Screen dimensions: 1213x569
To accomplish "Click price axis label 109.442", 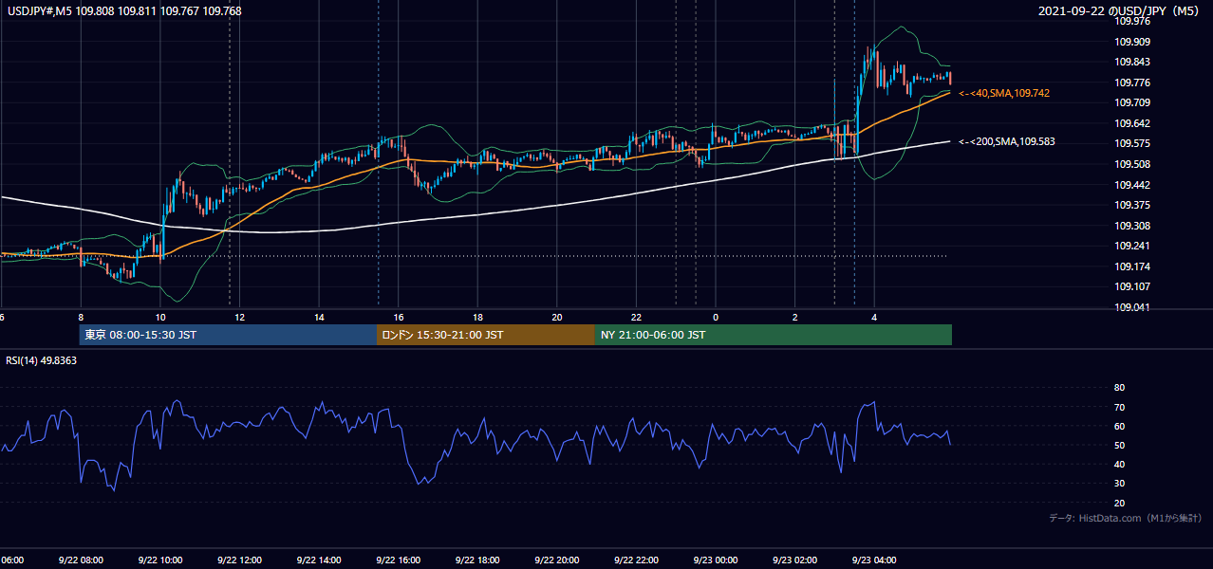I will click(1132, 185).
